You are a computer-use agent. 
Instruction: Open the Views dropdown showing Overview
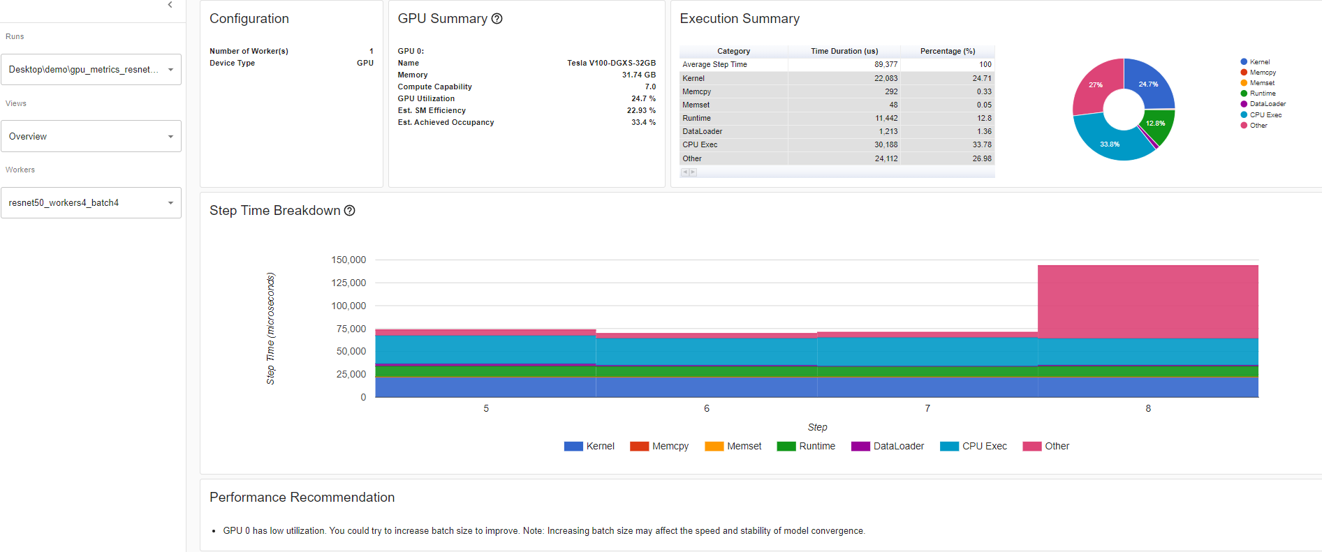[x=91, y=137]
